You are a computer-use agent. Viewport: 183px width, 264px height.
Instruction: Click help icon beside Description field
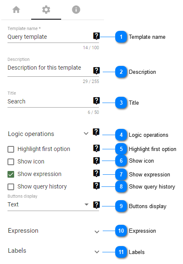[x=96, y=71]
